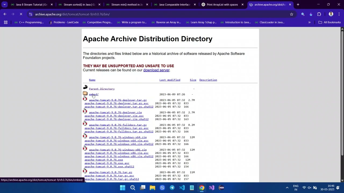Expand hidden bookmarks with the chevron
344x193 pixels.
[309, 22]
